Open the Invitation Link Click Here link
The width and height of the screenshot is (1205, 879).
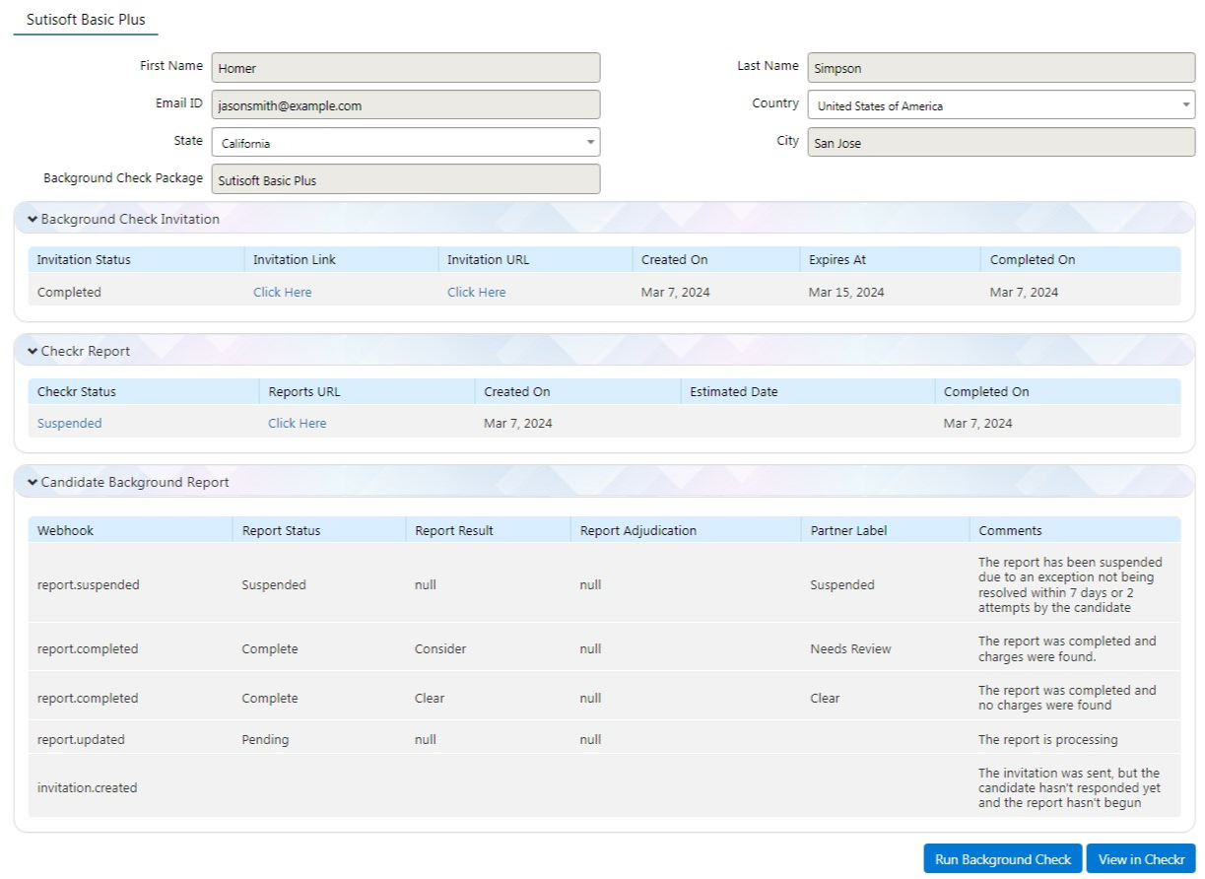(x=282, y=292)
